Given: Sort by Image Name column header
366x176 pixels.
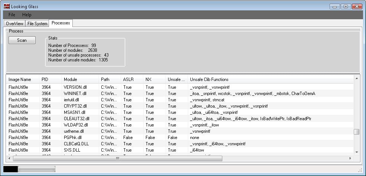Looking at the screenshot, I should 23,79.
